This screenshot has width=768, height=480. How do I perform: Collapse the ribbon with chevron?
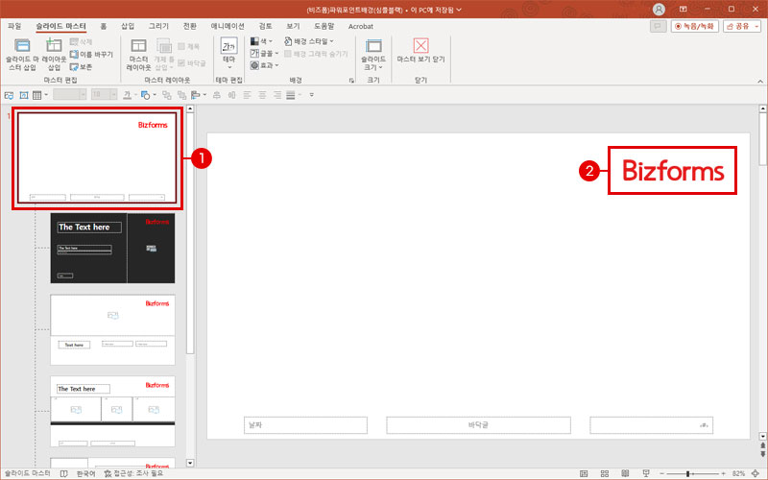(x=760, y=82)
